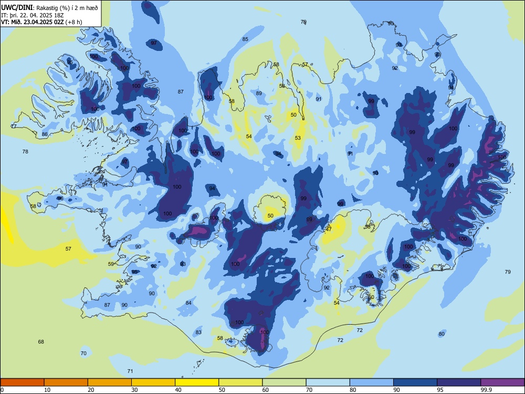Click the legend tick label '0'
This screenshot has height=394, width=525.
[2, 390]
